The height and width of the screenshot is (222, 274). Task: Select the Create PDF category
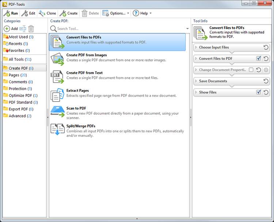pos(24,68)
